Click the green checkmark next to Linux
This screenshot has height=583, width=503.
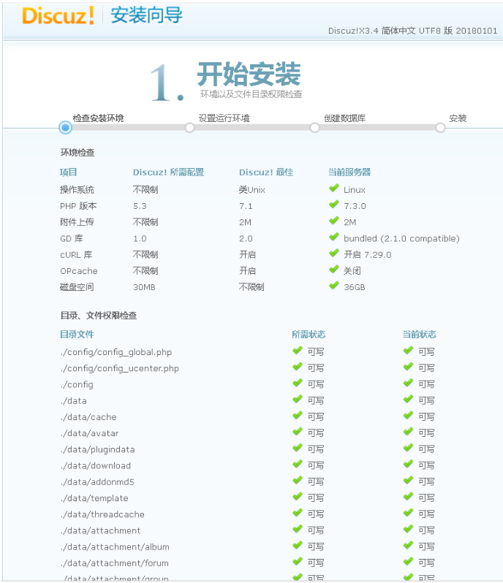[x=334, y=188]
